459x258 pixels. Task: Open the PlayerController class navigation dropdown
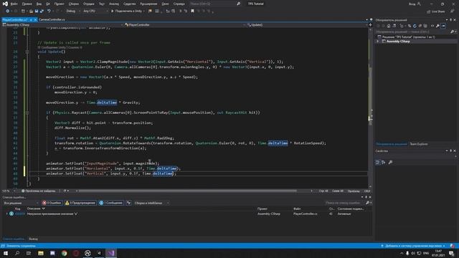click(185, 25)
